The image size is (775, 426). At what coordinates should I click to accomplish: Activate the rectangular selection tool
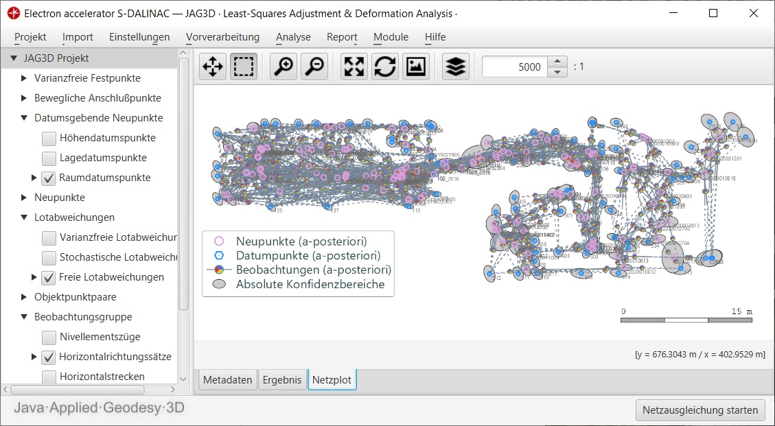point(244,67)
